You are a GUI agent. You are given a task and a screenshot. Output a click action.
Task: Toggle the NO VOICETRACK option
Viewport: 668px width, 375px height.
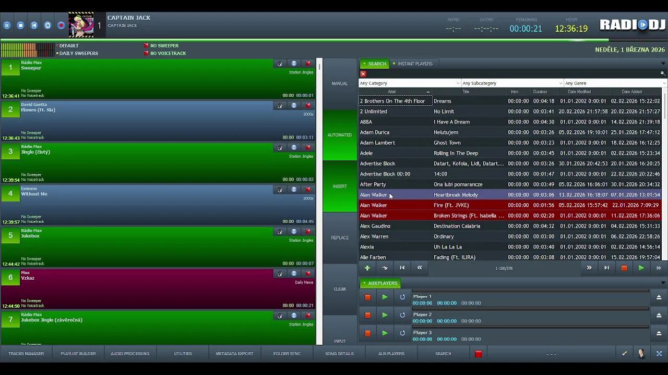(165, 53)
